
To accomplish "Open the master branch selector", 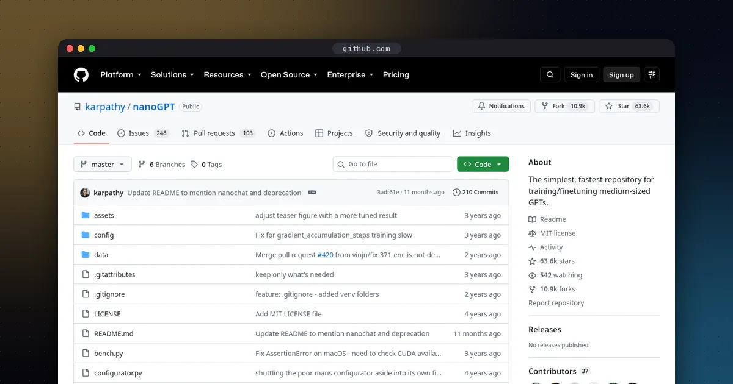I will pyautogui.click(x=103, y=165).
